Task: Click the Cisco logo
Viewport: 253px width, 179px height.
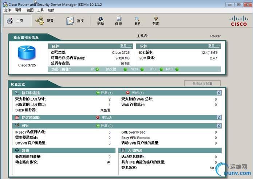Action: [x=239, y=21]
